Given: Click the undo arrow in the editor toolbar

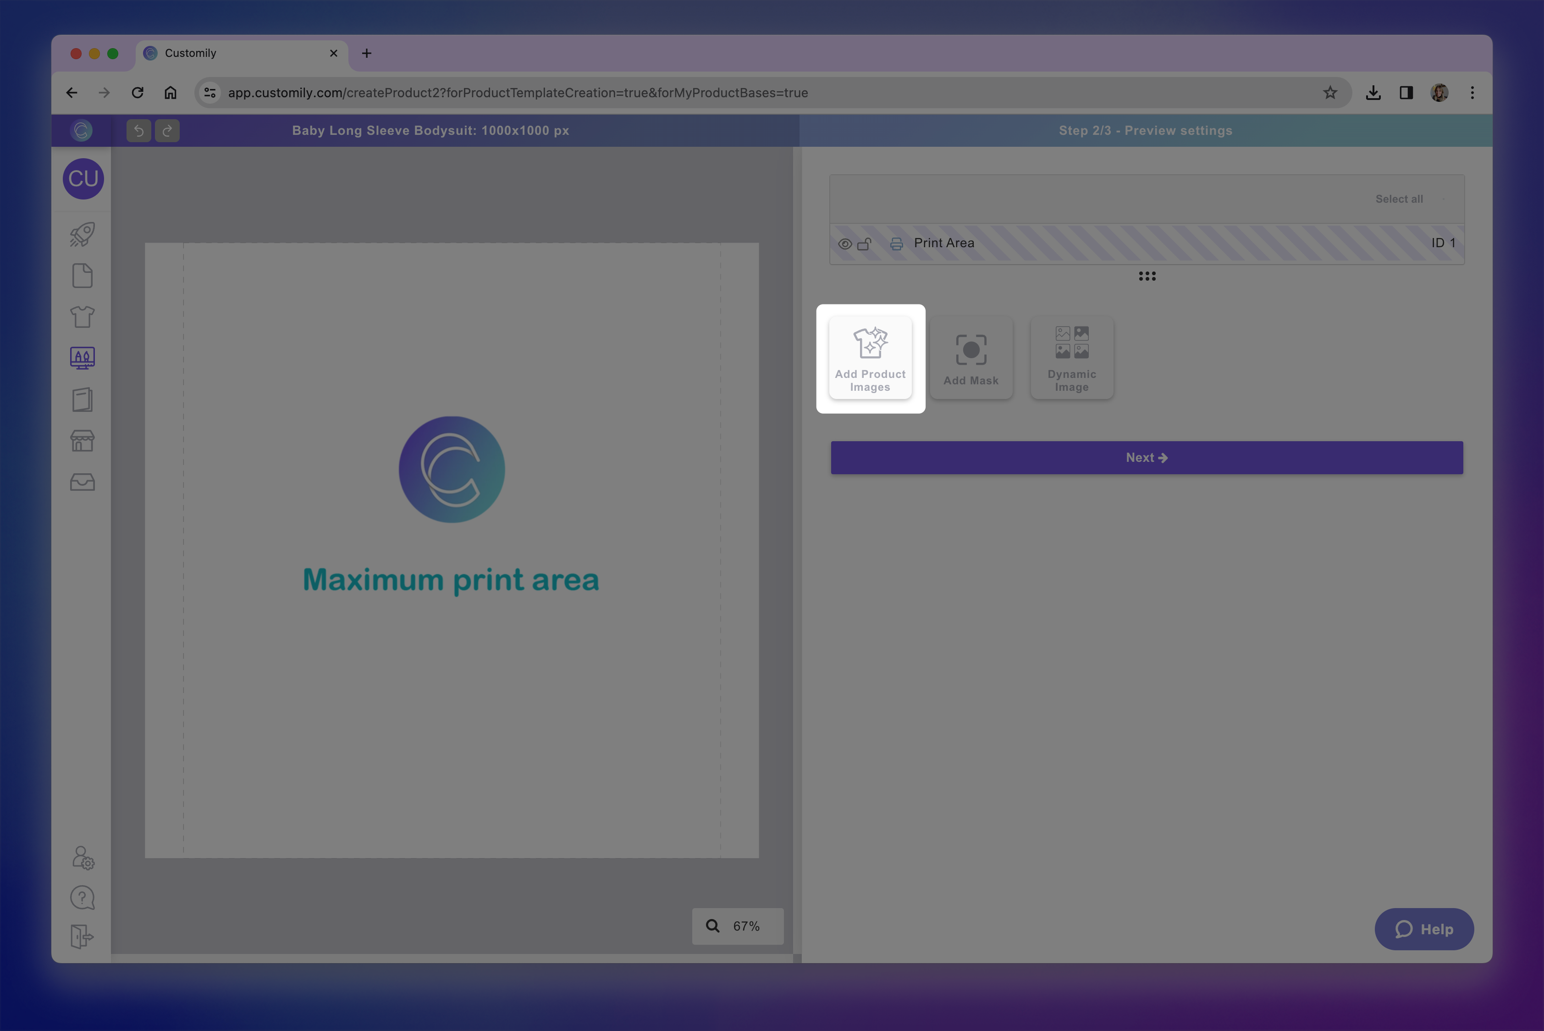Looking at the screenshot, I should click(138, 130).
